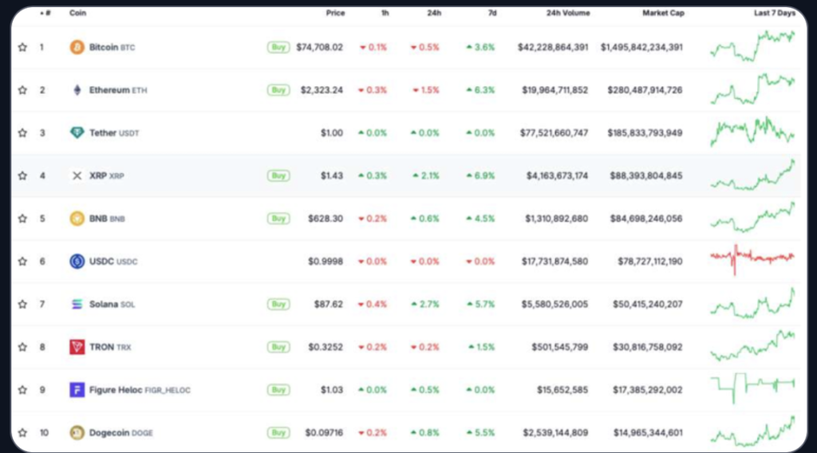
Task: Click the Buy button for TRON
Action: [x=278, y=347]
